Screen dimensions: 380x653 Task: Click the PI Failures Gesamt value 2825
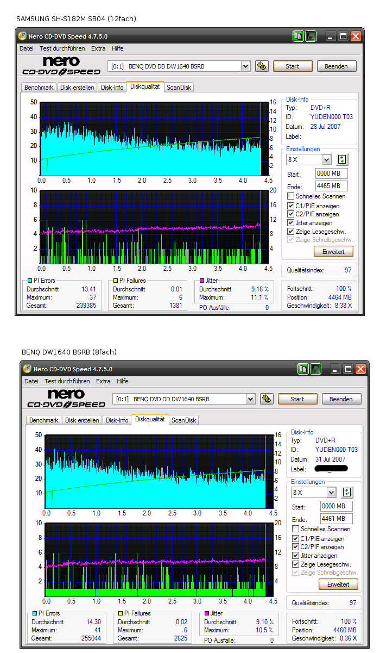[180, 639]
